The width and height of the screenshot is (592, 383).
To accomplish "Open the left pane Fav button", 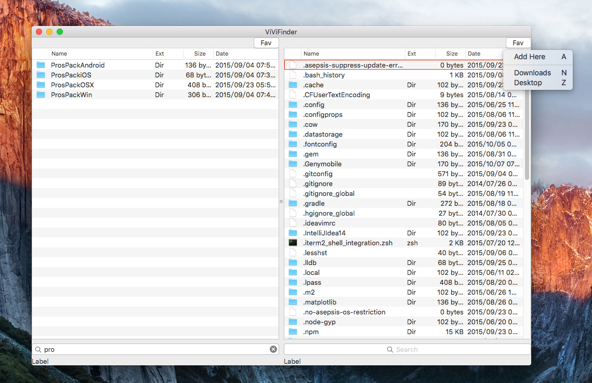I will (x=266, y=43).
